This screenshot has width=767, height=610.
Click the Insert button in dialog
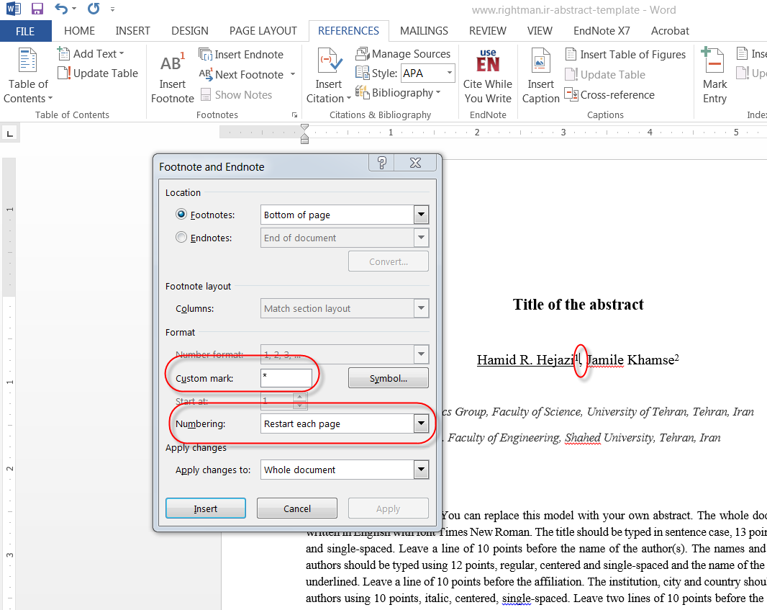[x=205, y=508]
